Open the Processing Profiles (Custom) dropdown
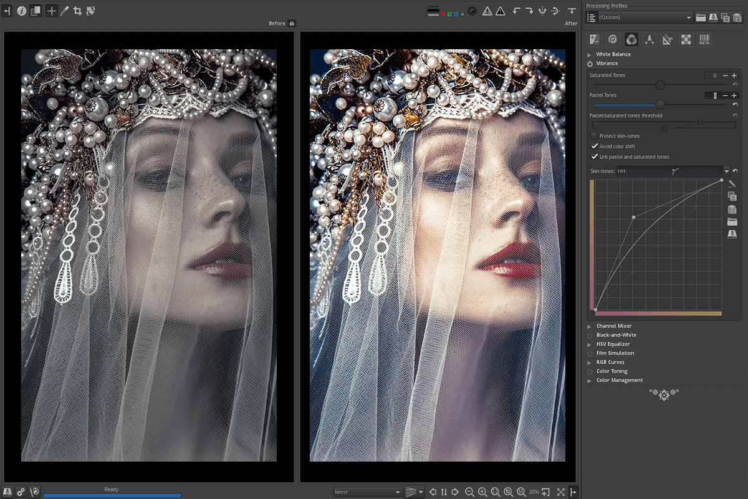 pos(645,17)
